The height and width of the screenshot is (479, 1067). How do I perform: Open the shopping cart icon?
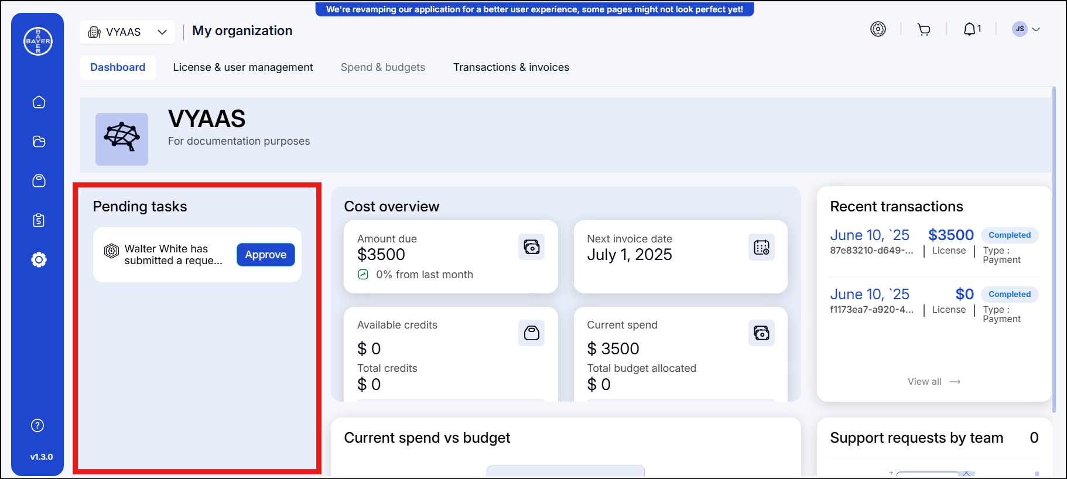(924, 29)
